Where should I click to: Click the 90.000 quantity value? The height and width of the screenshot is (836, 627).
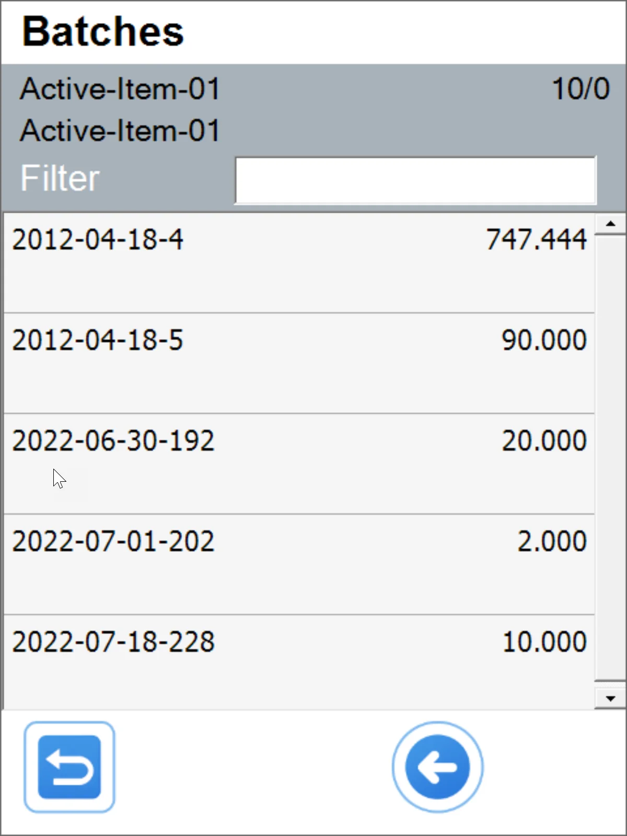click(x=544, y=340)
